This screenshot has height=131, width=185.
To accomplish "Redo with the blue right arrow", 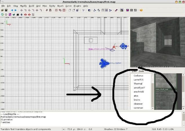I will point(16,10).
